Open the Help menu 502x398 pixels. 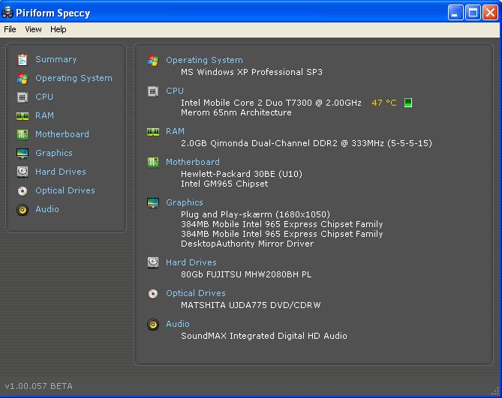59,29
